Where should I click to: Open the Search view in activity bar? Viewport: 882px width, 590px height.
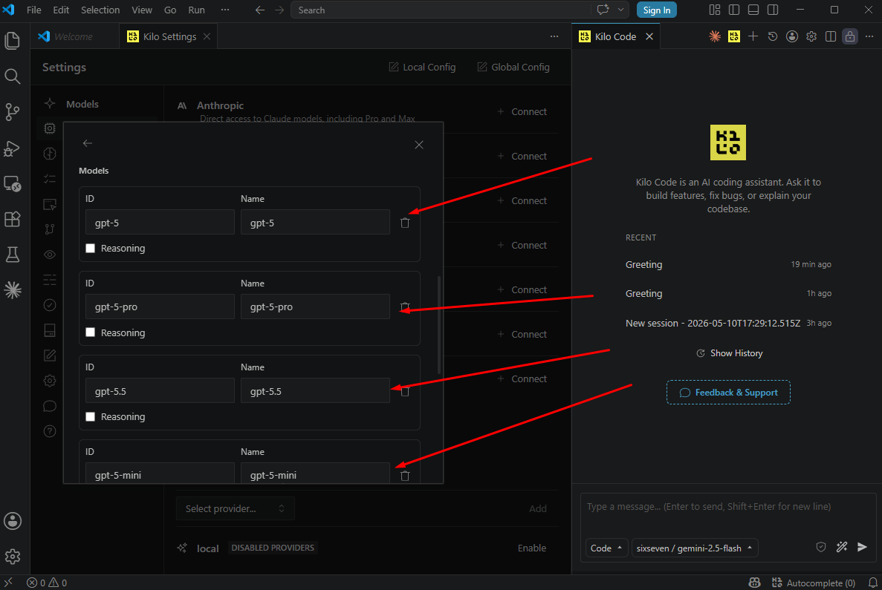[x=13, y=76]
